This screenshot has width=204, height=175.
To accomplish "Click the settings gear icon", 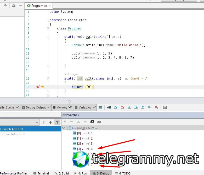I will pos(14,6).
